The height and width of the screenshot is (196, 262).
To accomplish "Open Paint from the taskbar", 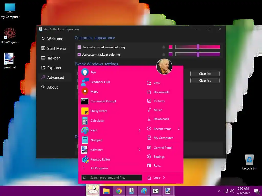I will tap(144, 191).
